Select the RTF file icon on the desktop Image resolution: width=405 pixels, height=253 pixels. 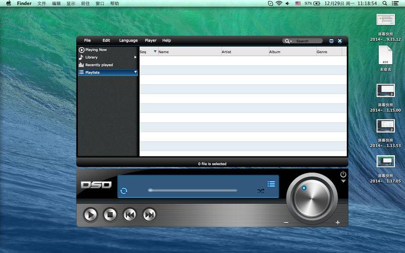(x=385, y=55)
